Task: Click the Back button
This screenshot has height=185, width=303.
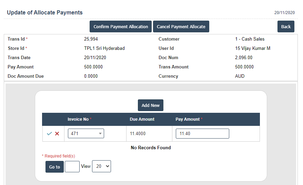Action: (286, 26)
